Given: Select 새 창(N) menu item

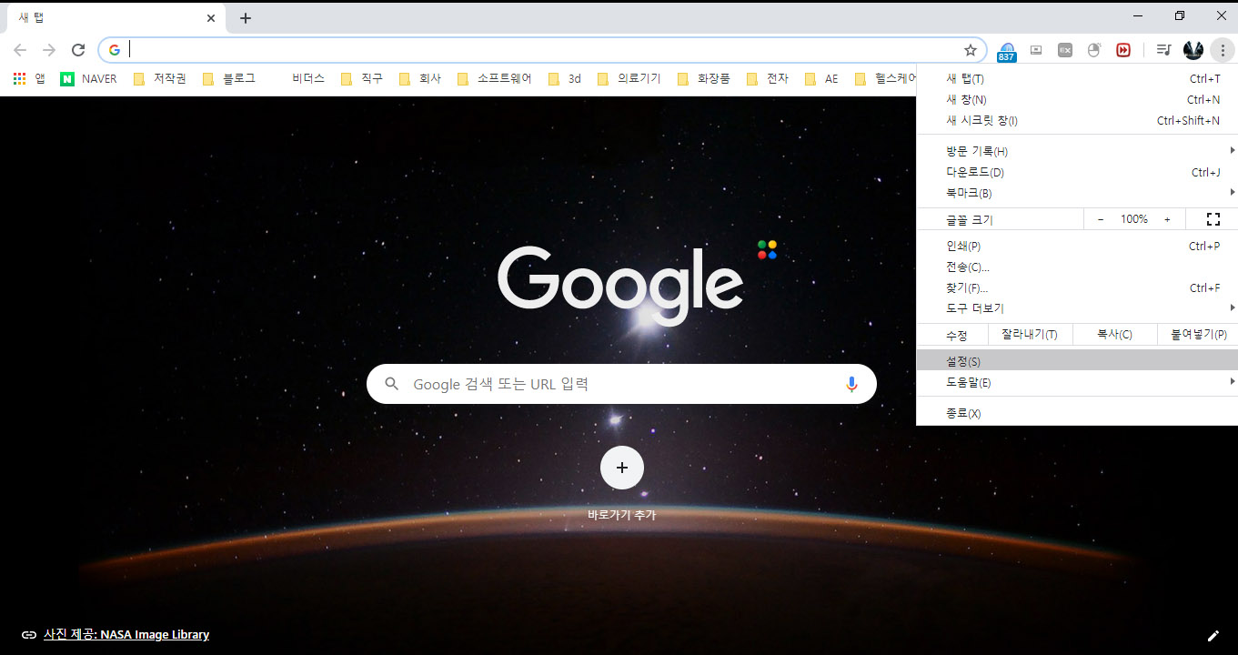Looking at the screenshot, I should point(1077,100).
